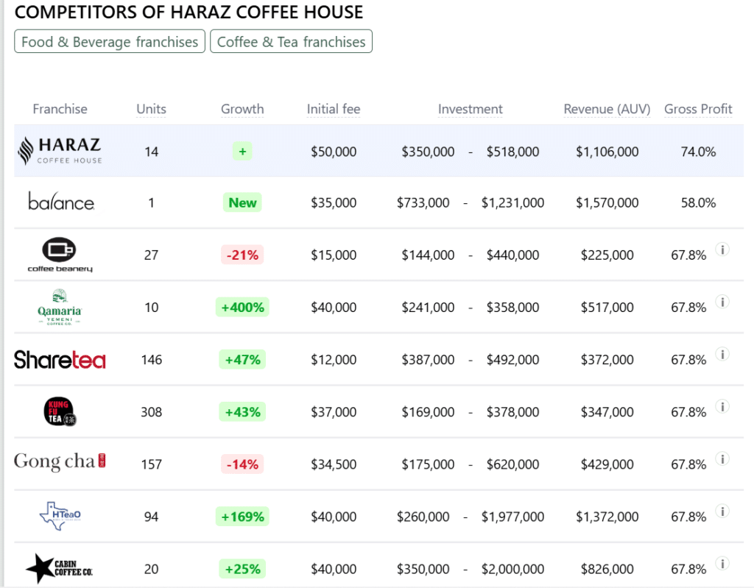This screenshot has width=754, height=588.
Task: Open Coffee & Tea franchises tag
Action: click(291, 41)
